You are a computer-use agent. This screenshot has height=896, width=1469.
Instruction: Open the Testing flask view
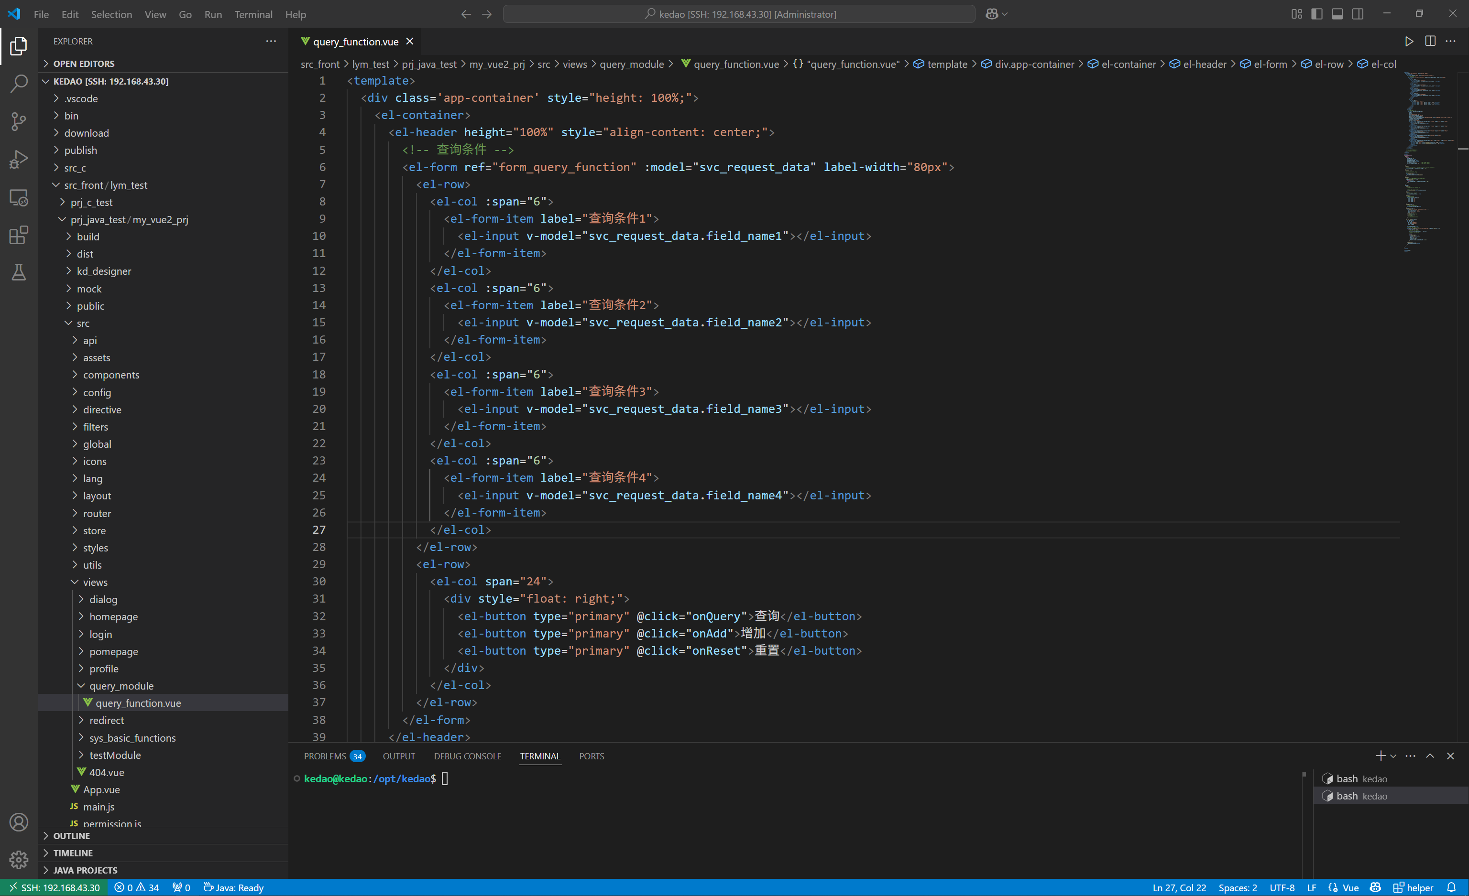pos(19,273)
